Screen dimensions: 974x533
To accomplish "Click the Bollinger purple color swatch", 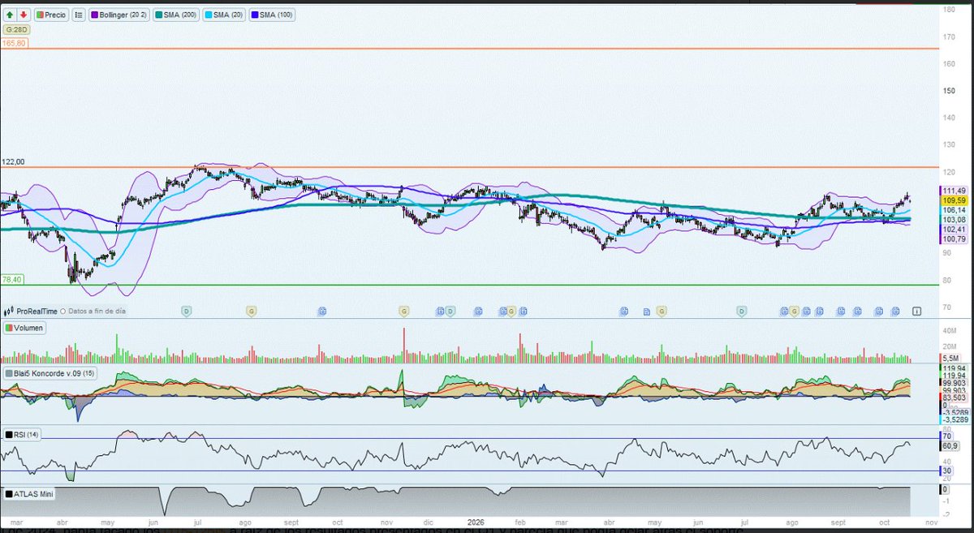I will point(94,15).
